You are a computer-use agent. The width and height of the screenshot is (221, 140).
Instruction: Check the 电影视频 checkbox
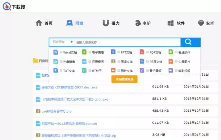point(176,71)
